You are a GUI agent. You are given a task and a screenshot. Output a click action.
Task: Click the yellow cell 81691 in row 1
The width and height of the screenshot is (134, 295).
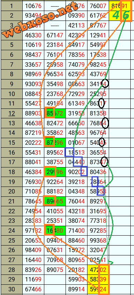click(120, 6)
